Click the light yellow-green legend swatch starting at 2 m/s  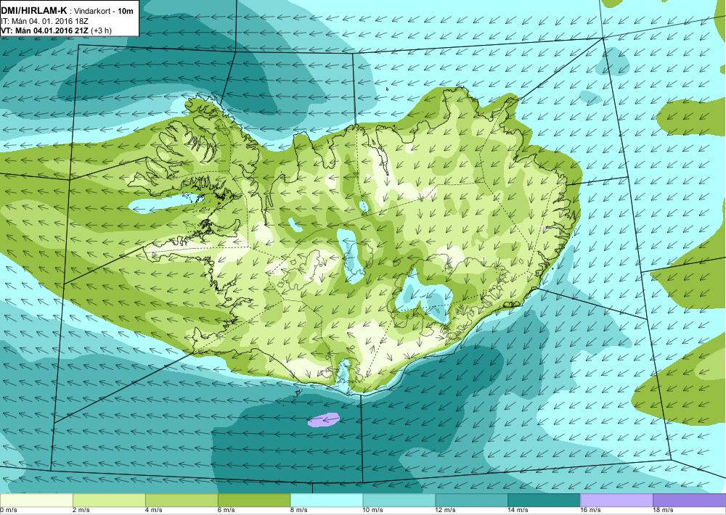[110, 500]
